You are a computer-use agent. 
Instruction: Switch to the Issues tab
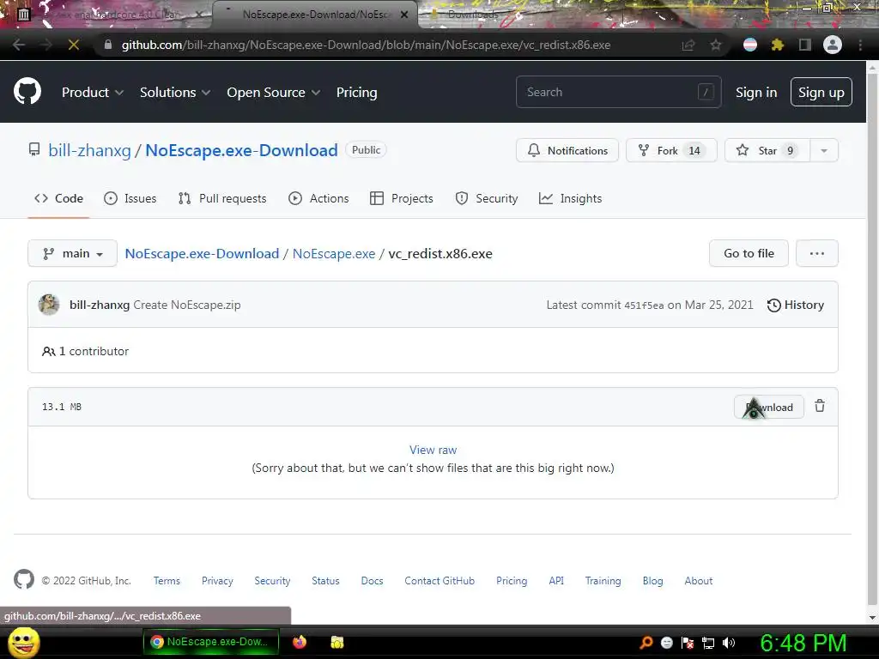[x=130, y=198]
